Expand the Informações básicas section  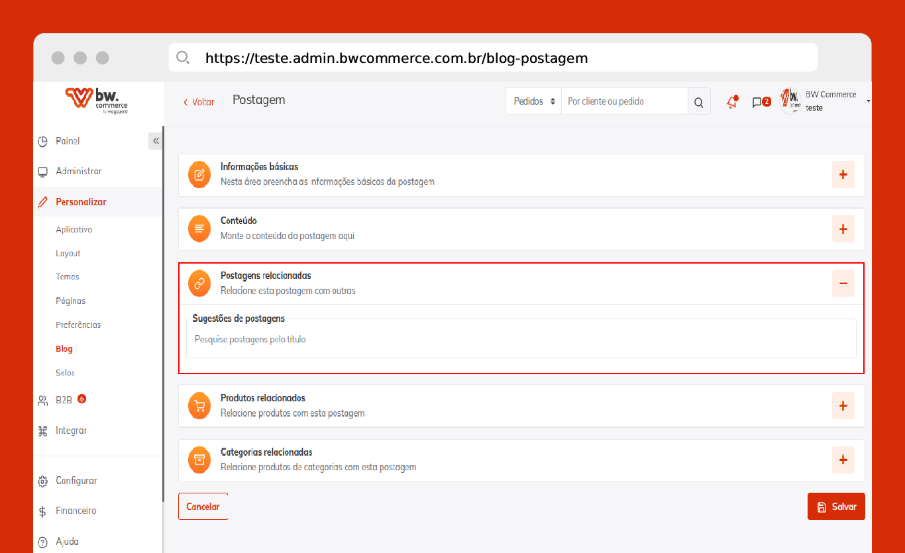click(x=843, y=175)
